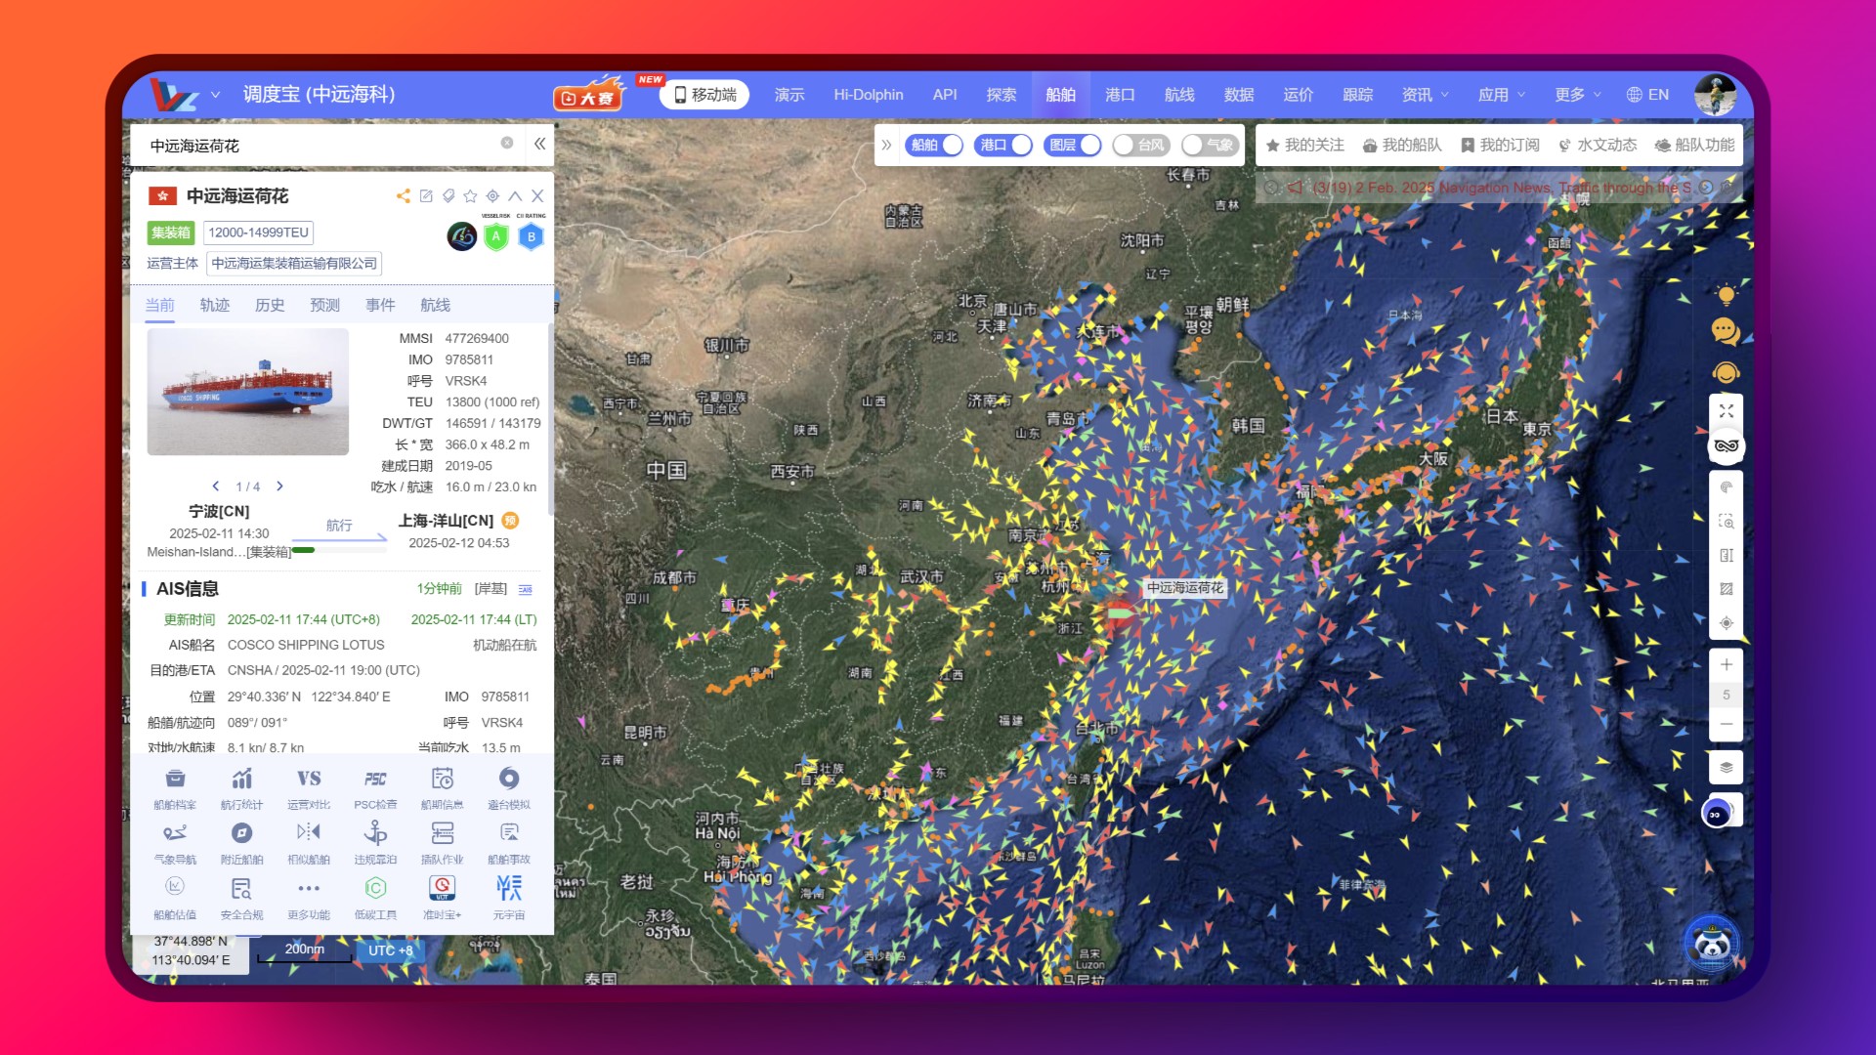Switch language to EN
The image size is (1876, 1055).
[x=1647, y=95]
